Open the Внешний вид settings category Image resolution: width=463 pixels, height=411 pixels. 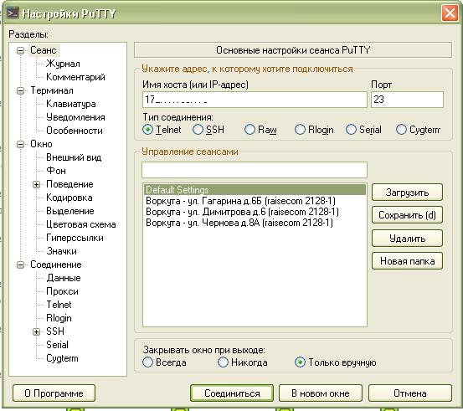coord(74,157)
